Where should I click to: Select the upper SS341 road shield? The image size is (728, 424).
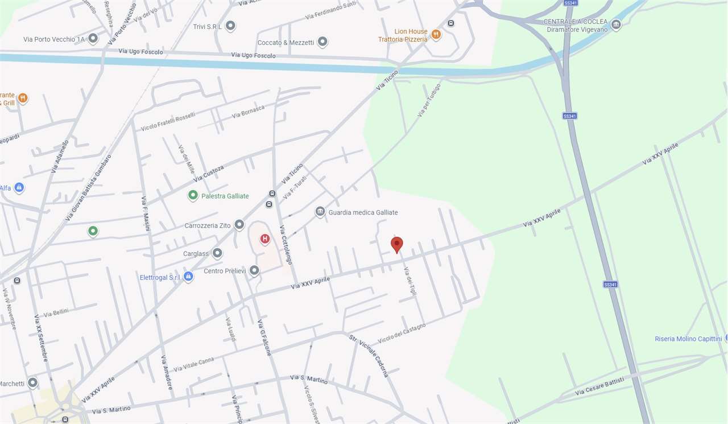[569, 3]
